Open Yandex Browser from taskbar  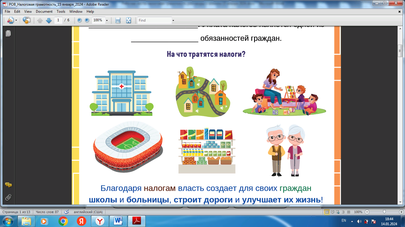click(x=100, y=221)
